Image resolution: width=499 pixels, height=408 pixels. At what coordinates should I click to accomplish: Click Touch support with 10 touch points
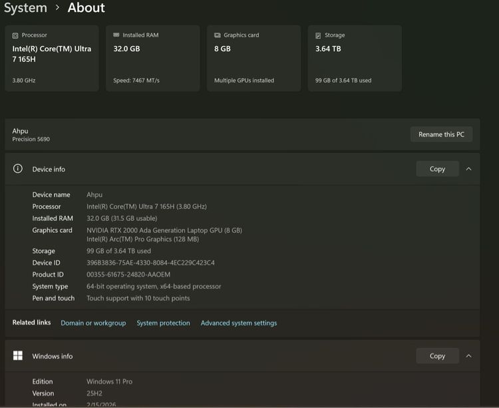pyautogui.click(x=138, y=298)
